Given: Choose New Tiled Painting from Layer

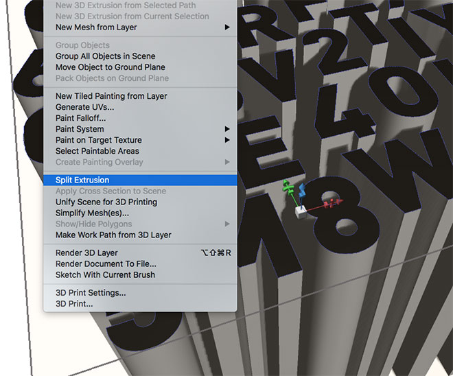Looking at the screenshot, I should (x=111, y=96).
